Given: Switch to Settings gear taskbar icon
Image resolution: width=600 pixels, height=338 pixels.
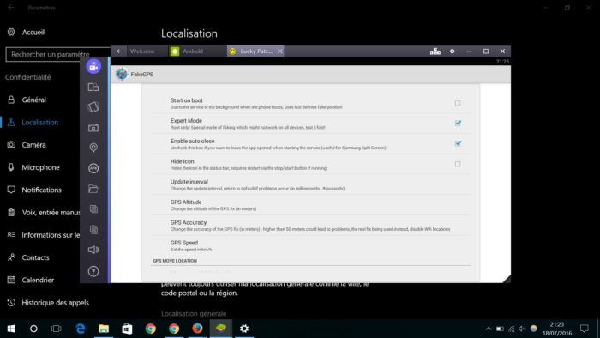Looking at the screenshot, I should (x=244, y=329).
